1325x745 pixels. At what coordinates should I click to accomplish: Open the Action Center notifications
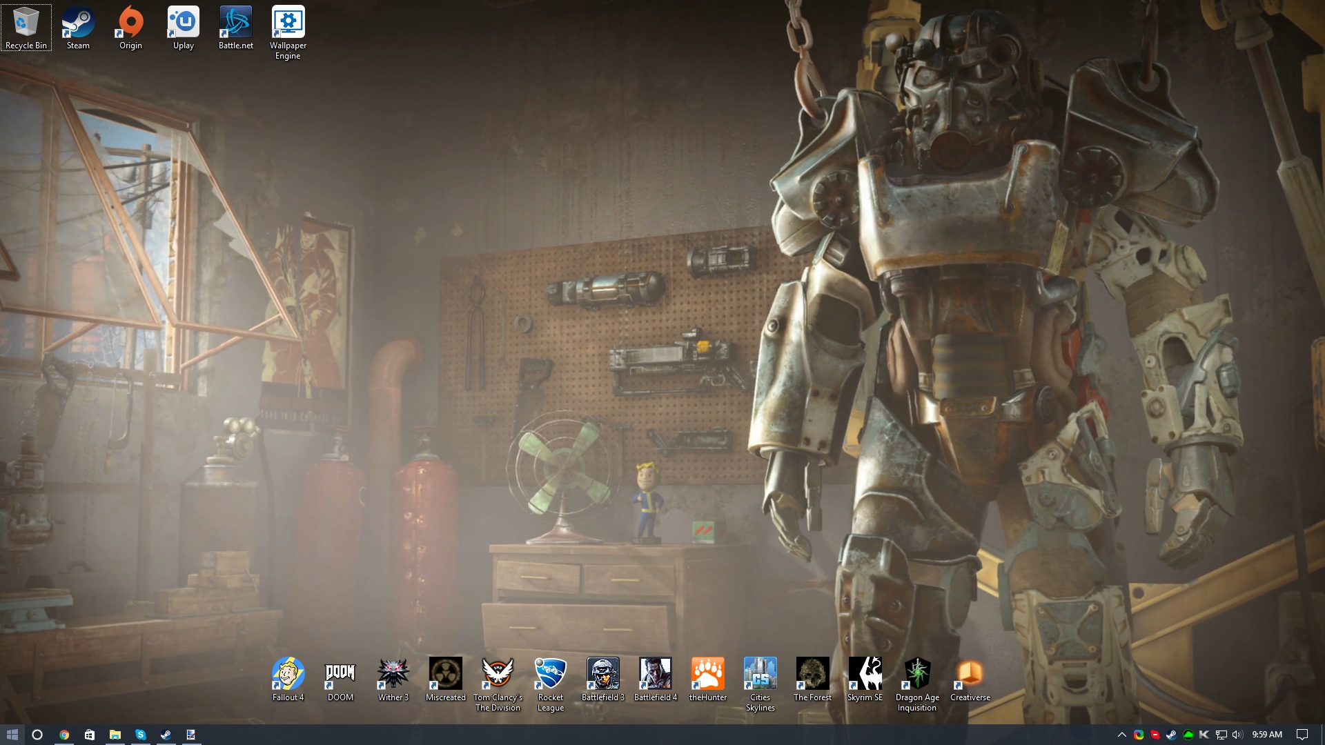[1302, 735]
